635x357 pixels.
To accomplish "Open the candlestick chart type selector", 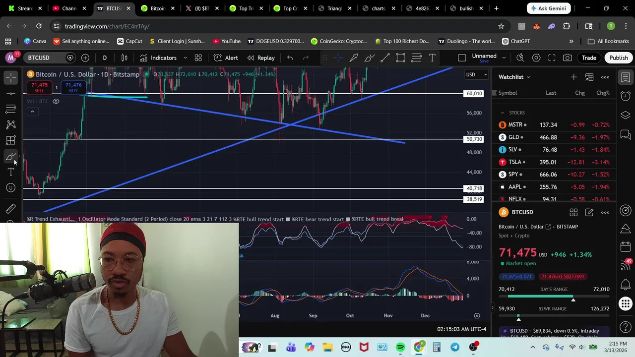I will click(x=125, y=58).
